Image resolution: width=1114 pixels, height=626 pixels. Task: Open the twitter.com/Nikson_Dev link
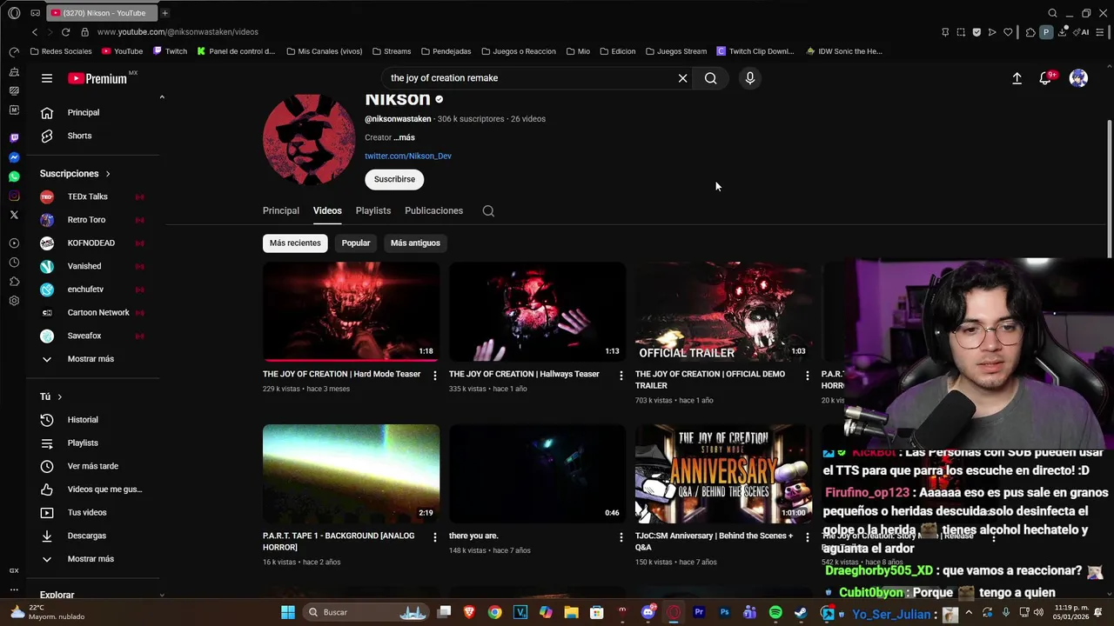(408, 156)
